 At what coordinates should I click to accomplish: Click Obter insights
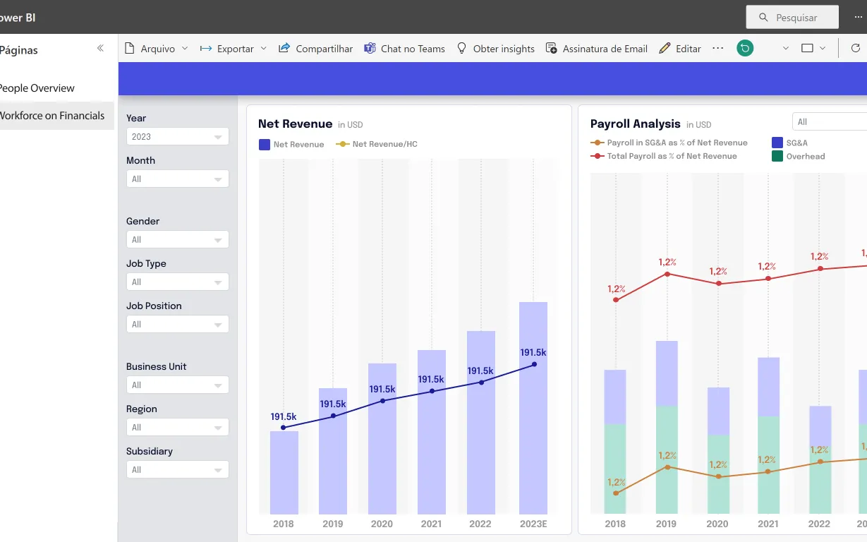click(495, 49)
